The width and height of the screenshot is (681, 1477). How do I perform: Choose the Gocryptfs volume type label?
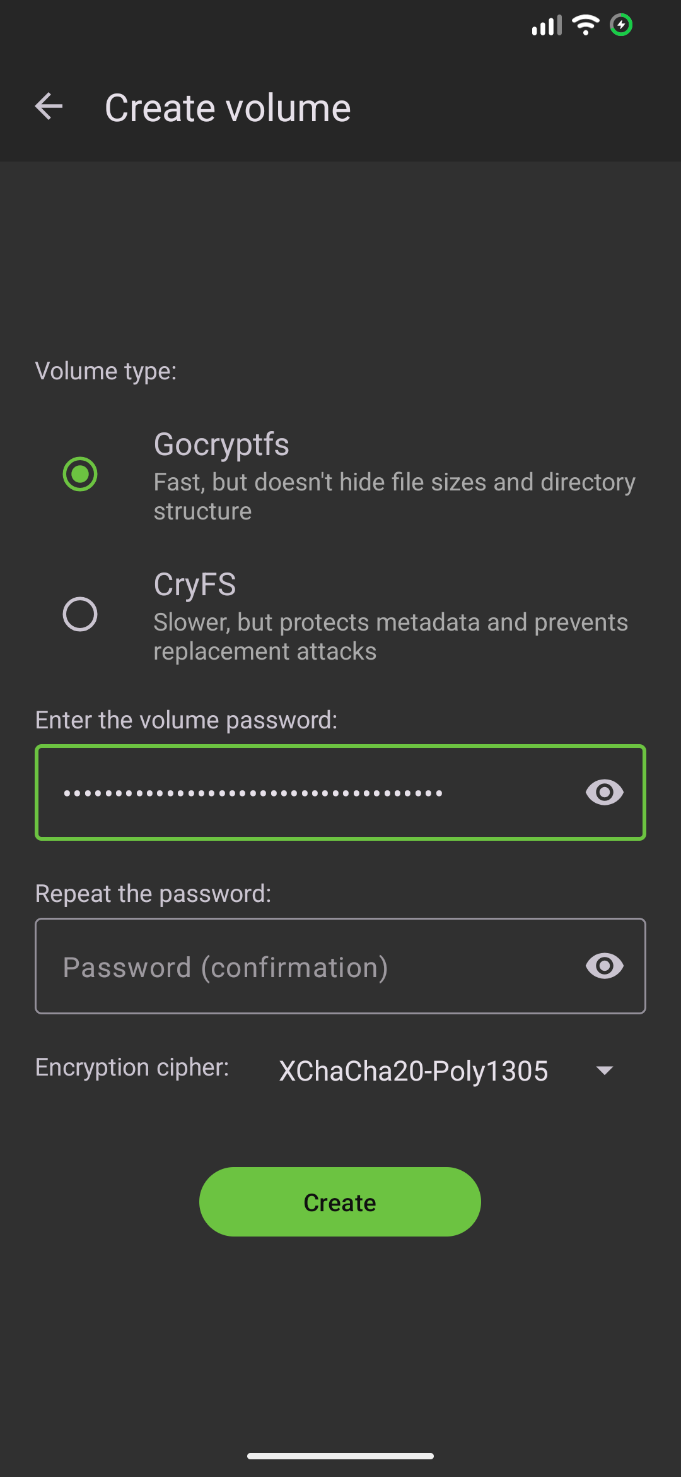pos(221,444)
